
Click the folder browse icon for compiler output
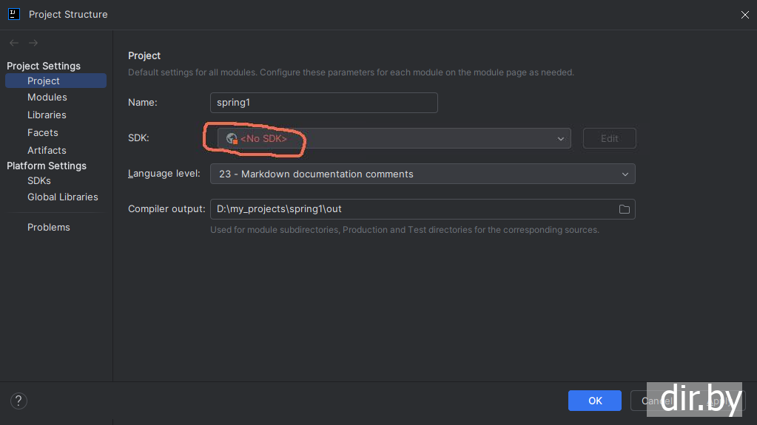coord(624,209)
